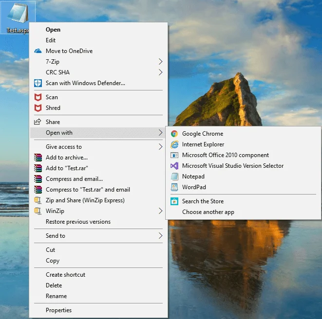Select Create shortcut
Image resolution: width=322 pixels, height=319 pixels.
point(98,275)
